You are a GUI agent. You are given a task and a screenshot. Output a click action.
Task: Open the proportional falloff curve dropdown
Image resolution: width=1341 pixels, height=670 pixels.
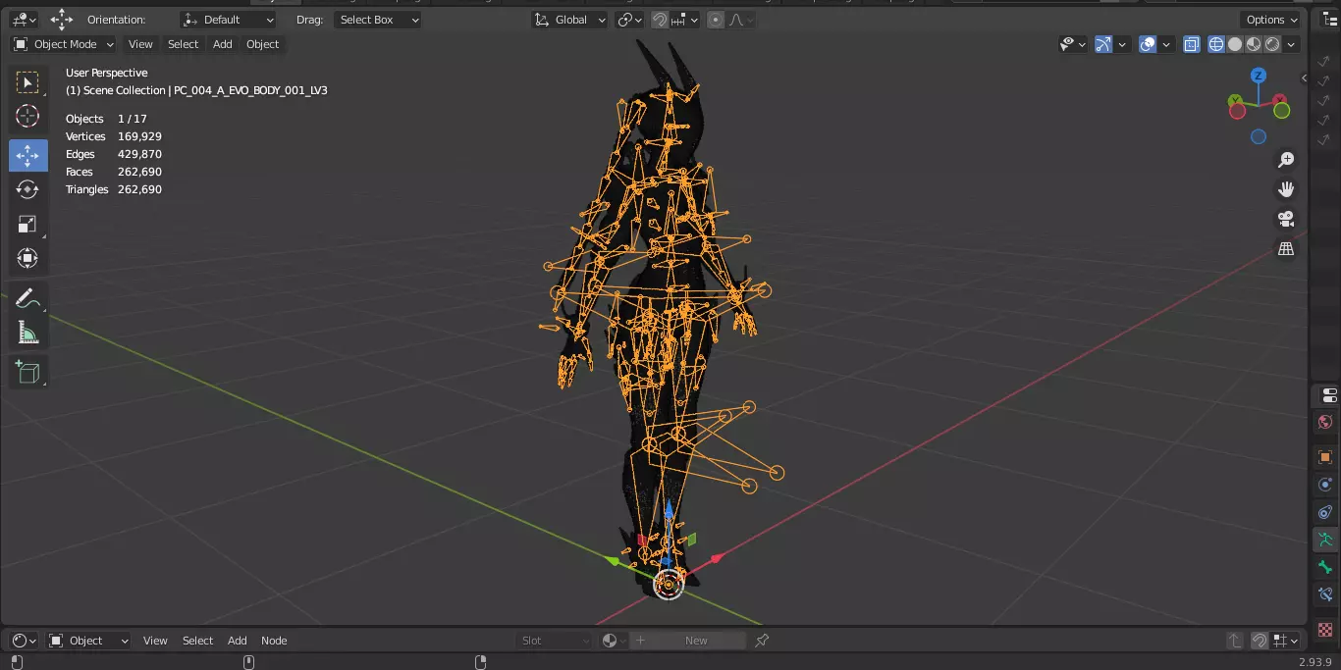click(741, 20)
